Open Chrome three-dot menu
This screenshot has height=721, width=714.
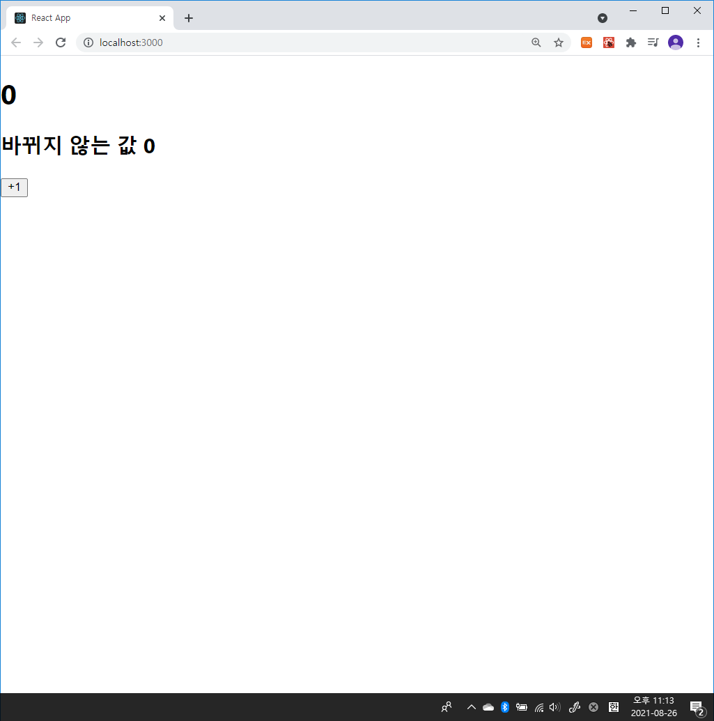coord(698,42)
